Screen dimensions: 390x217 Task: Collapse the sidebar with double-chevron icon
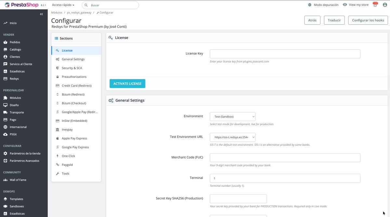click(x=42, y=14)
